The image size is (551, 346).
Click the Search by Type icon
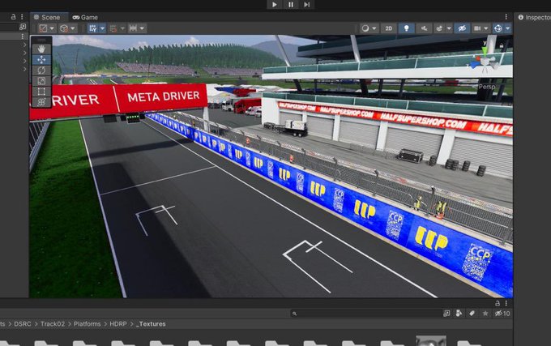459,314
